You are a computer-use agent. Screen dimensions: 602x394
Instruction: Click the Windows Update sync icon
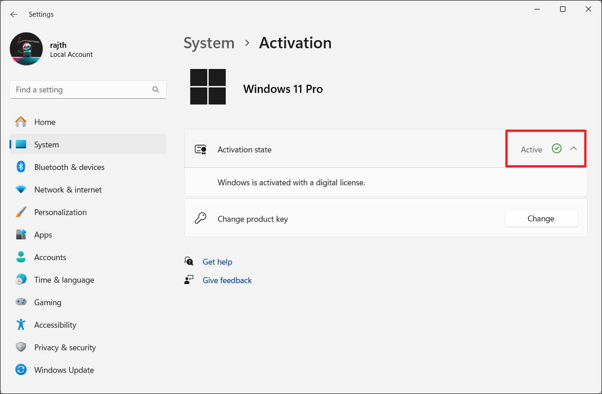point(21,370)
